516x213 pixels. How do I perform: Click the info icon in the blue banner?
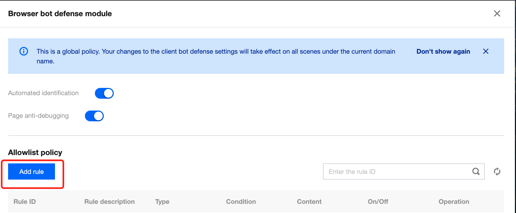(x=24, y=51)
